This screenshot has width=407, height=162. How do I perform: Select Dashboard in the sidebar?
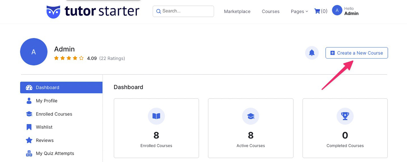61,88
